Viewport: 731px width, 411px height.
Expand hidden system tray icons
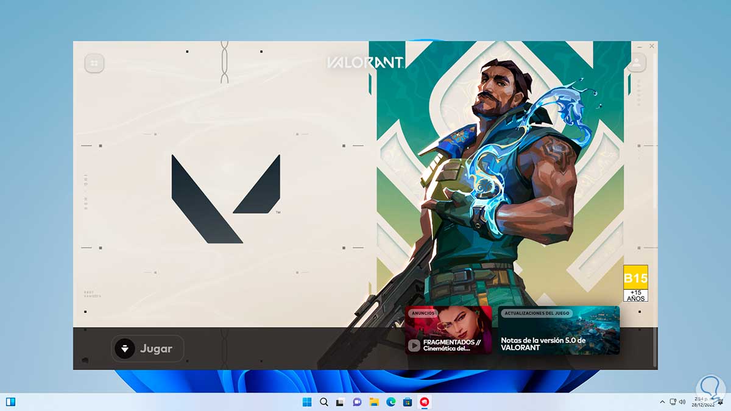tap(662, 402)
